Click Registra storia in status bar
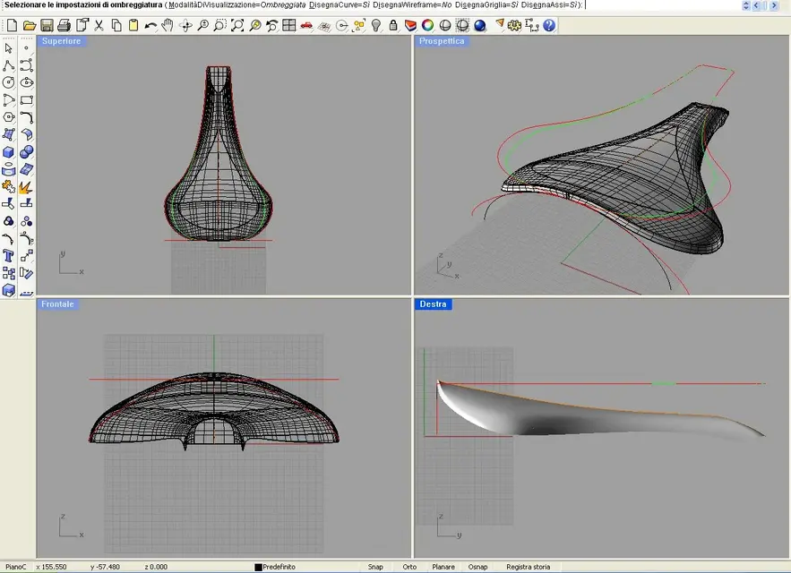 (529, 567)
